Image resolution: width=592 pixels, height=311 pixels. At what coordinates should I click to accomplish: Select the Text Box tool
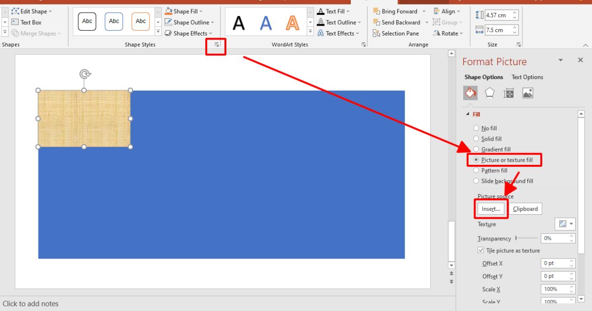pos(27,22)
